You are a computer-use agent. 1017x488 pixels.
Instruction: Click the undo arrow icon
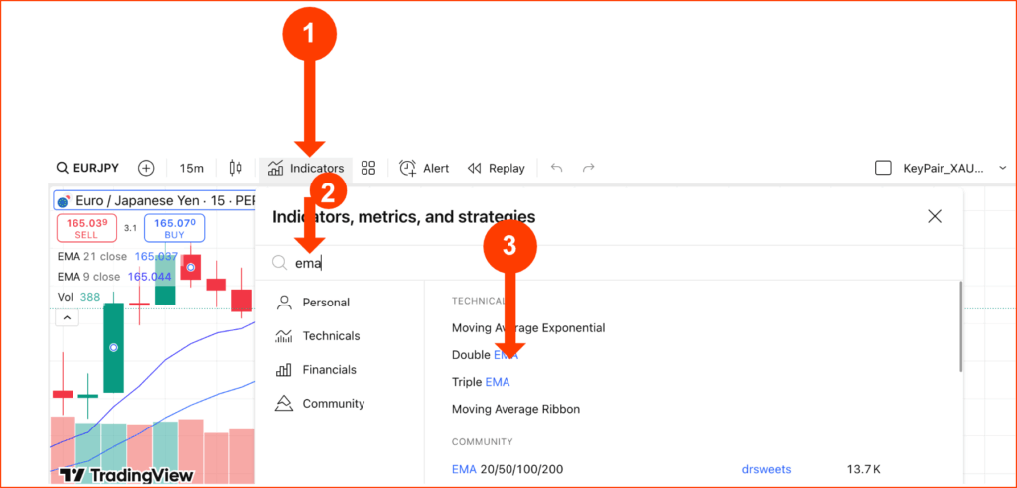556,168
